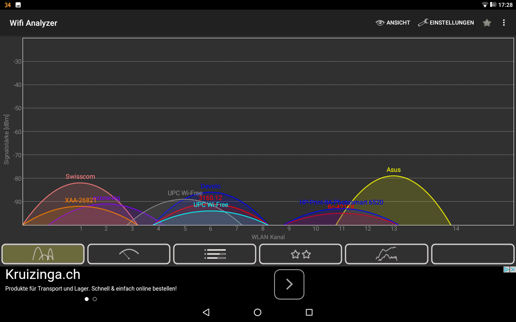Switch to the time graph view
Image resolution: width=516 pixels, height=322 pixels.
(387, 254)
